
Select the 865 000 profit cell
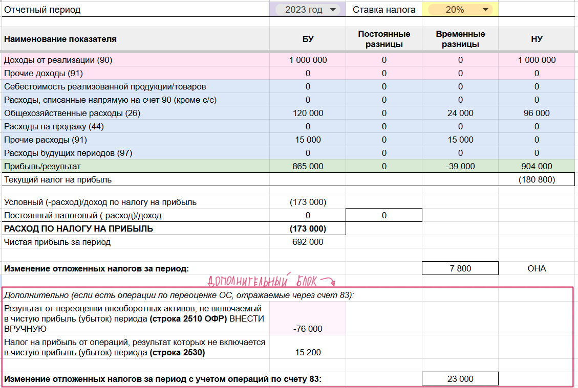pyautogui.click(x=308, y=166)
